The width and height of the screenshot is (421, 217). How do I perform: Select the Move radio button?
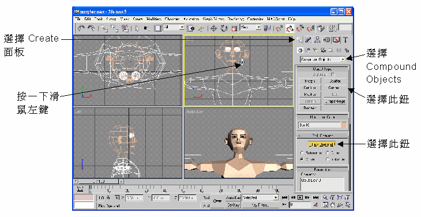pos(302,159)
